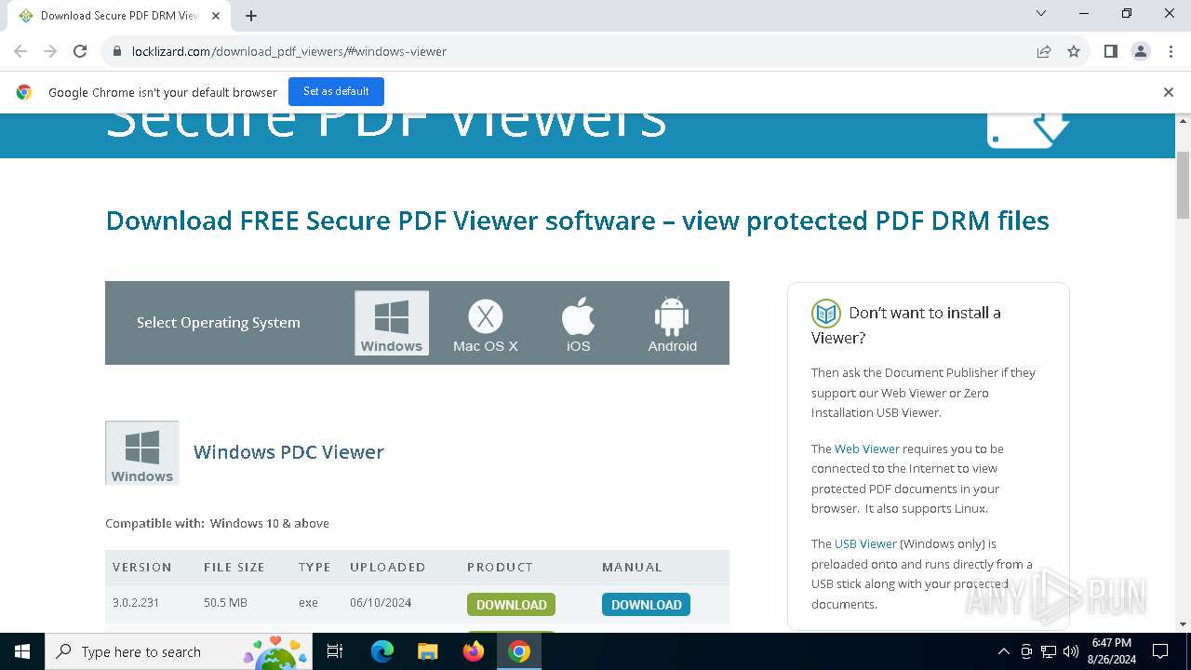Click the Download FREE Secure PDF Viewer heading
1191x670 pixels.
coord(577,221)
